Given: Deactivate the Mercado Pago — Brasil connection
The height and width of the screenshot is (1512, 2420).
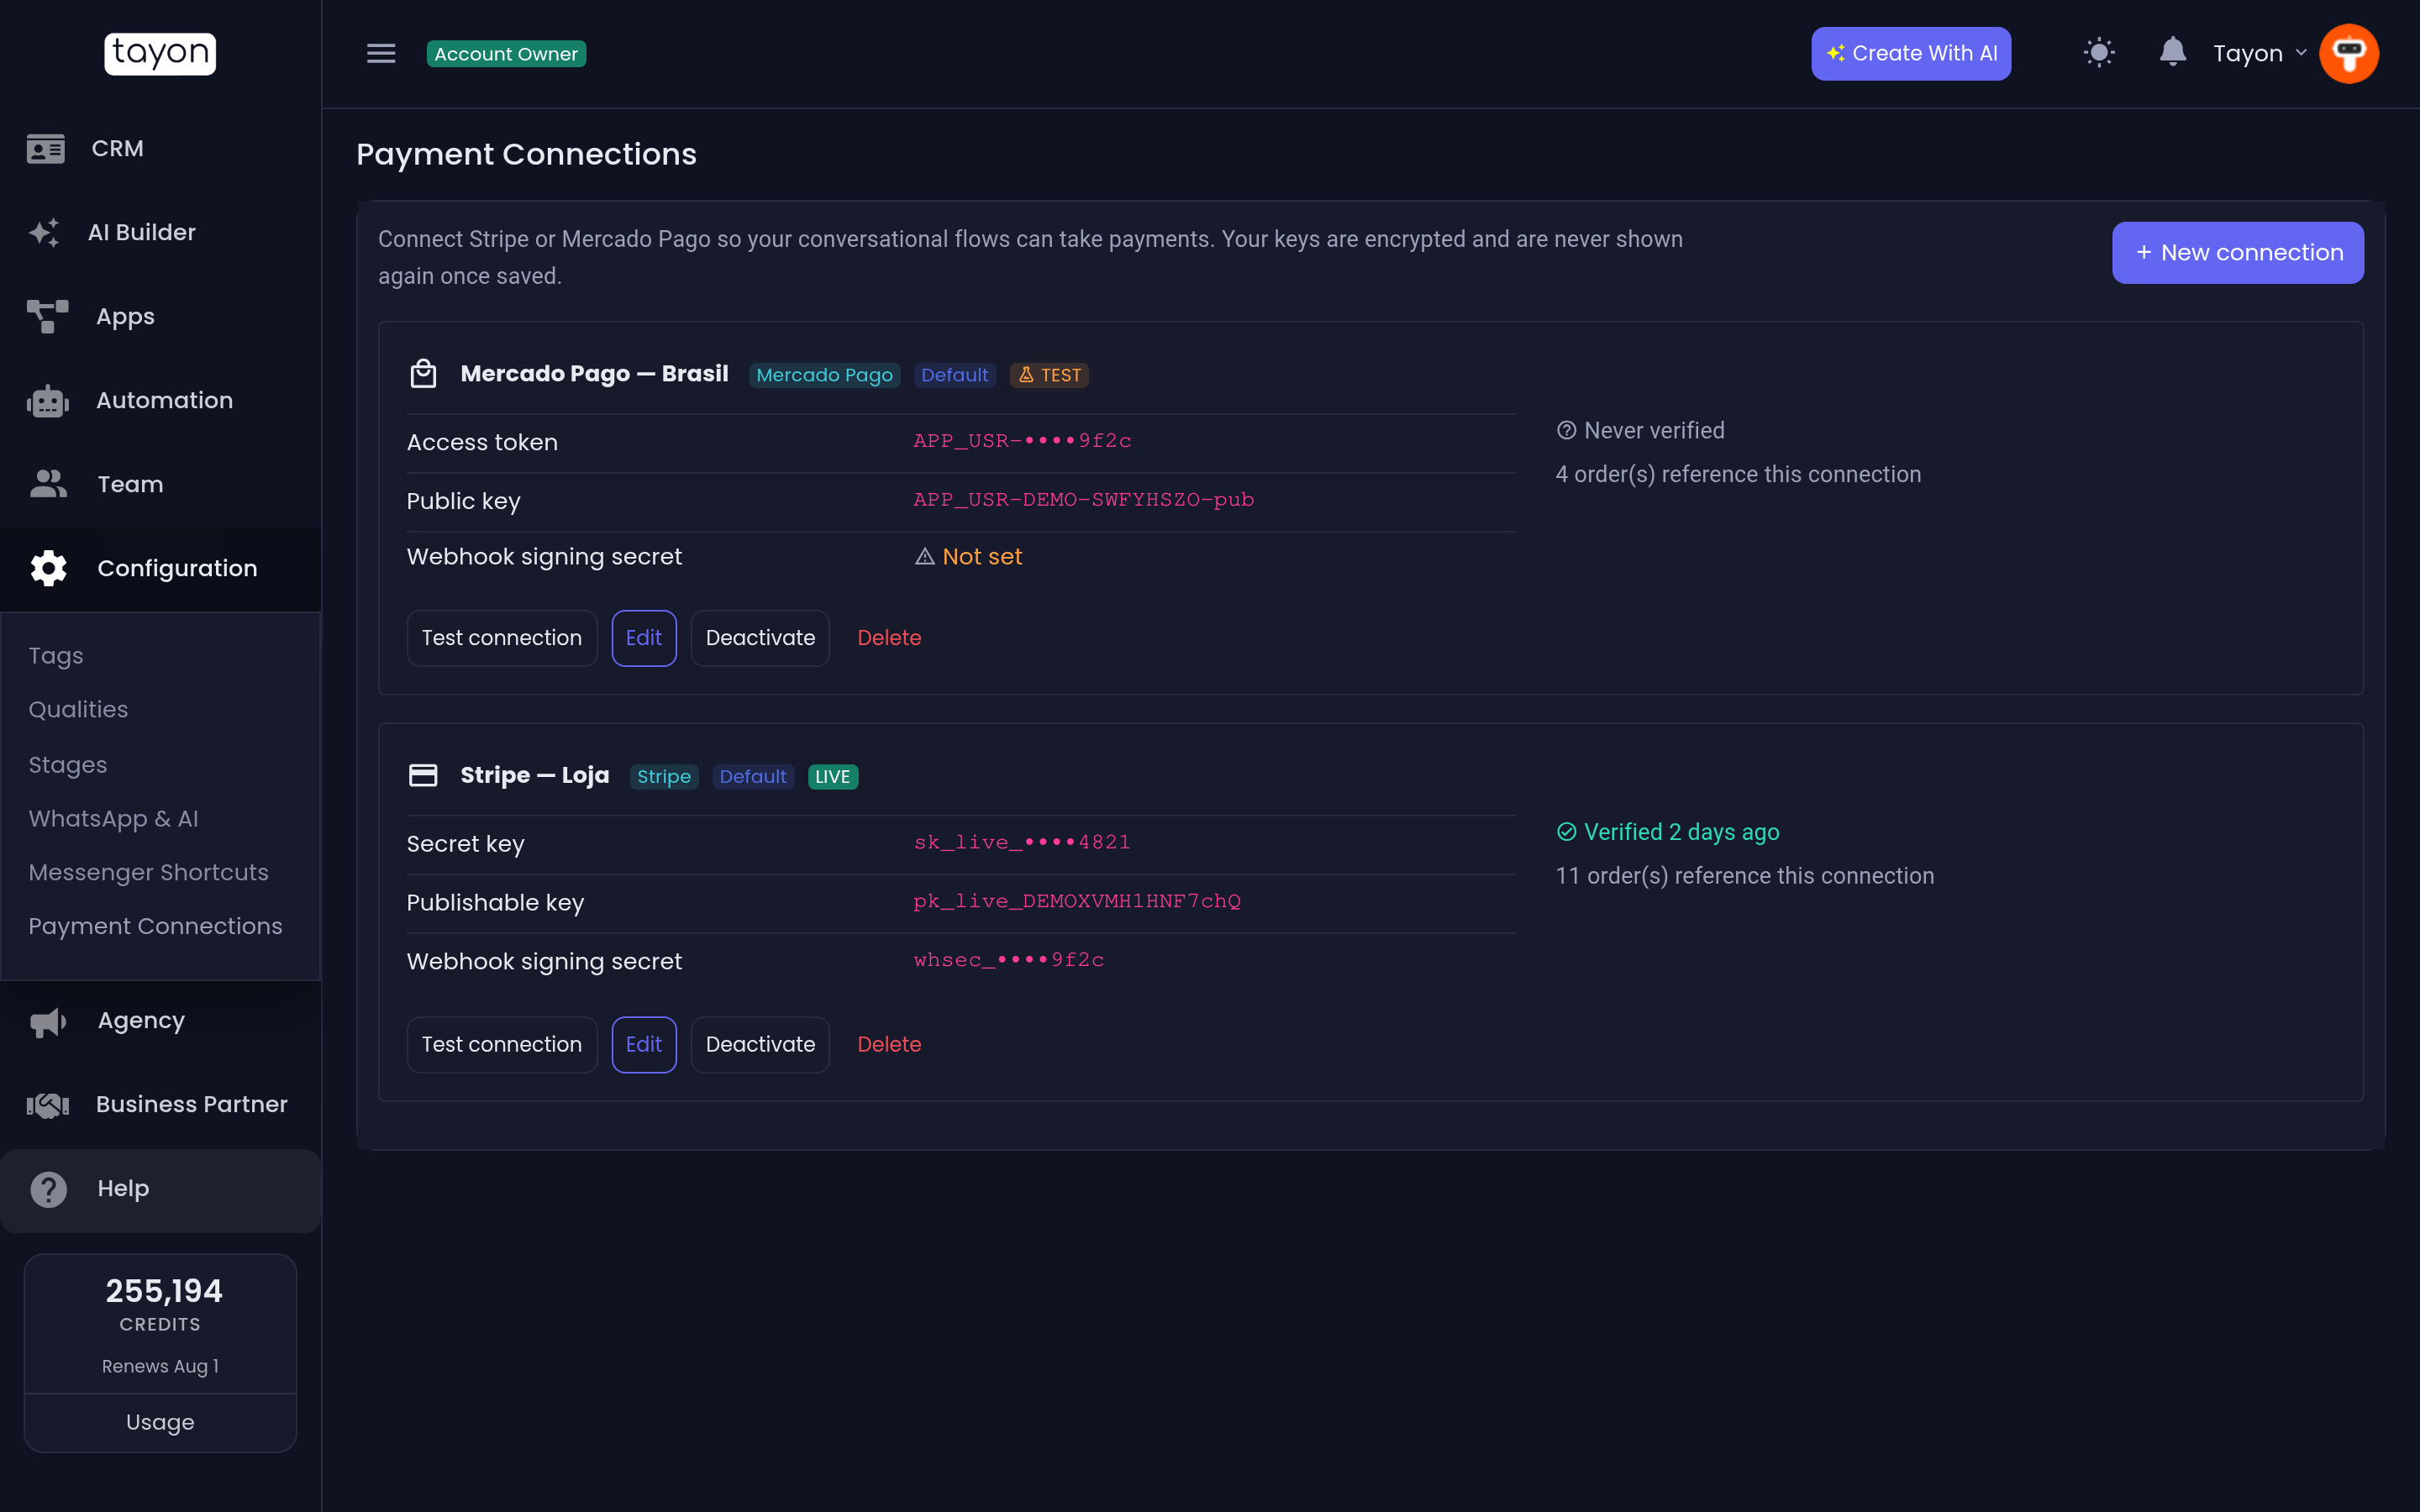Looking at the screenshot, I should [760, 638].
